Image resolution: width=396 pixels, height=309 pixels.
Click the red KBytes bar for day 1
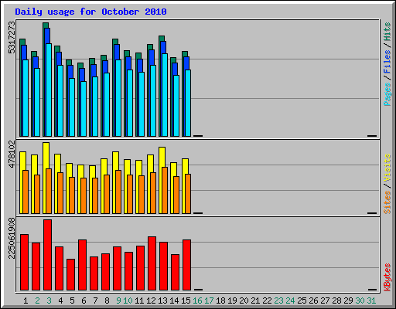(25, 263)
